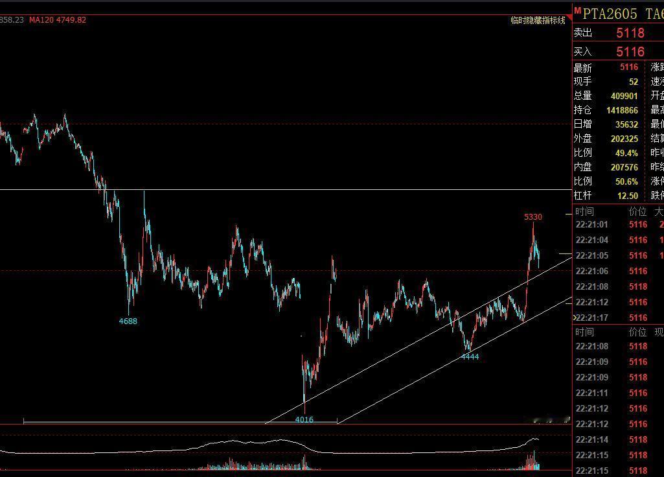The height and width of the screenshot is (477, 664).
Task: Click the 49.4% ratio value
Action: (626, 153)
